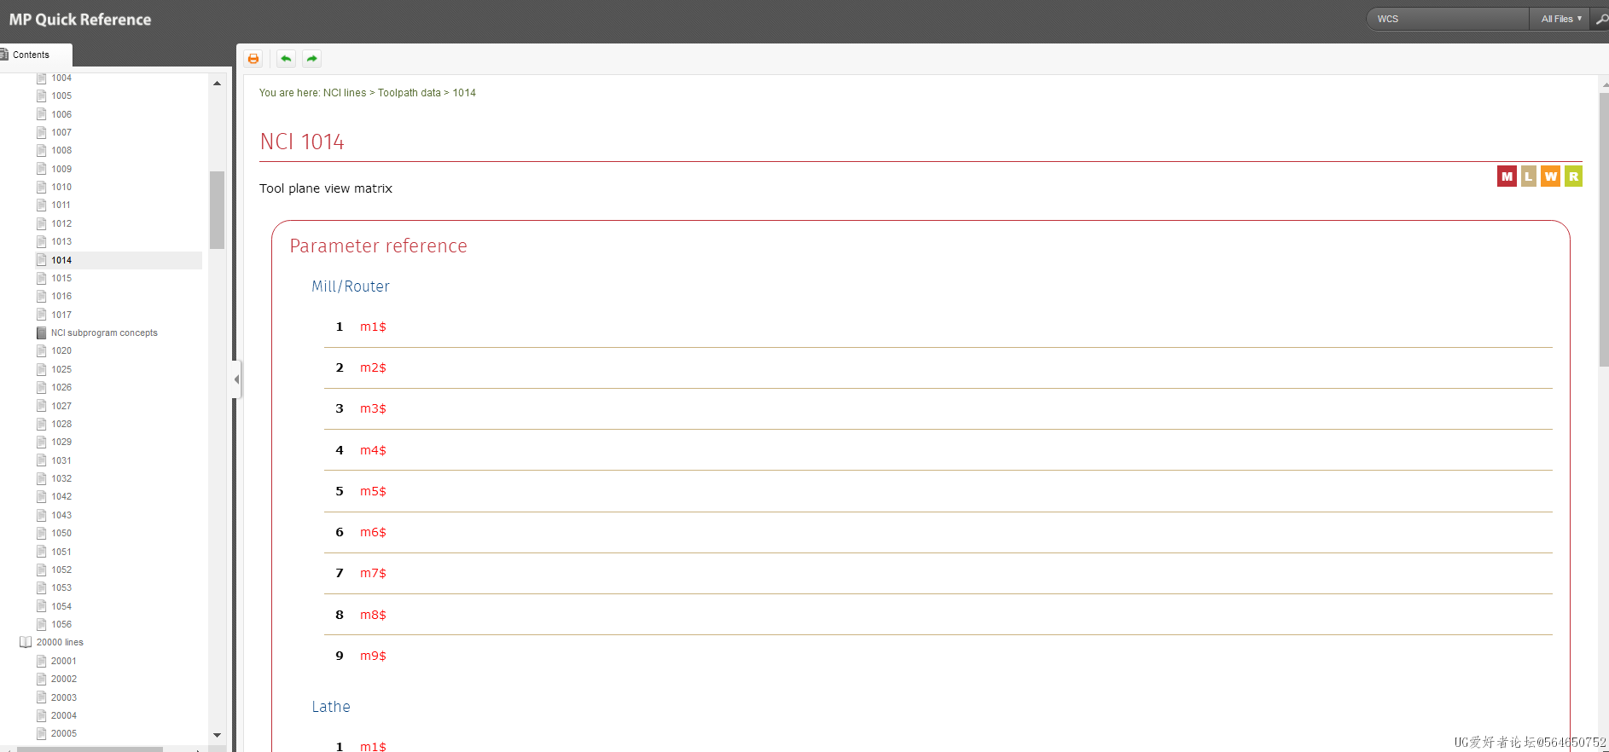Click the orange W product badge
1609x752 pixels.
coord(1550,176)
